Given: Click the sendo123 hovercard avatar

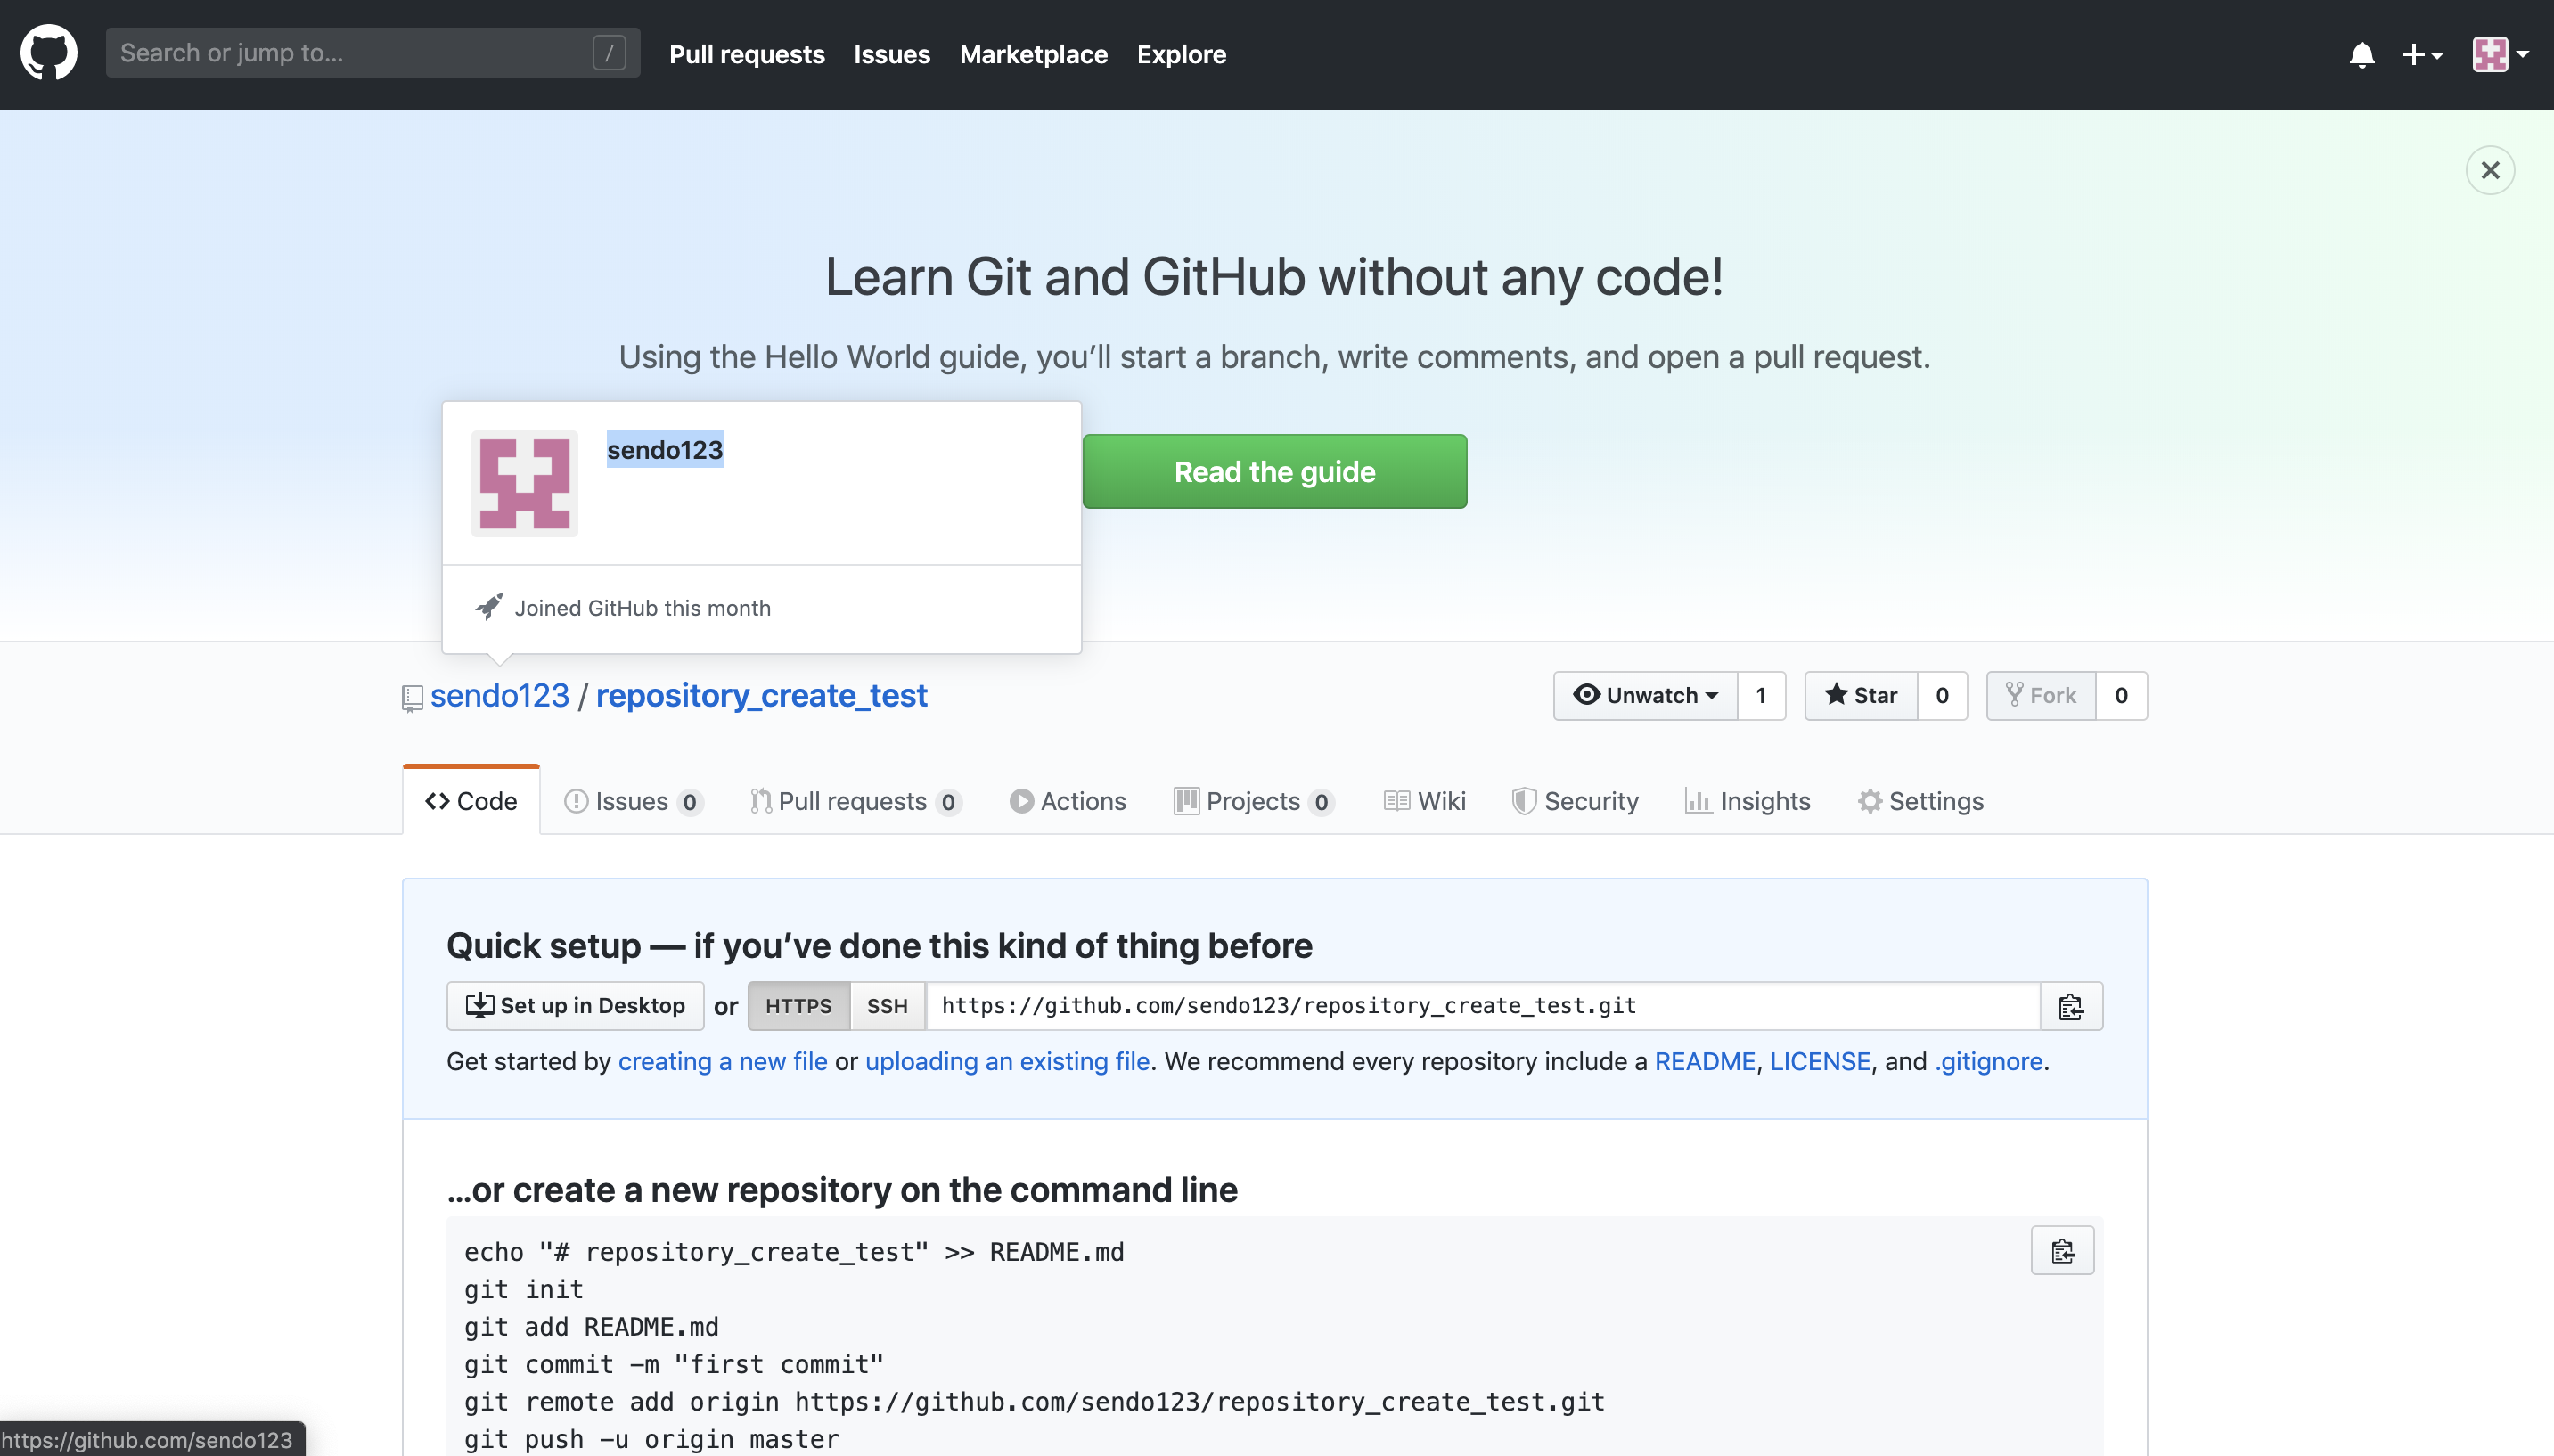Looking at the screenshot, I should click(x=524, y=484).
